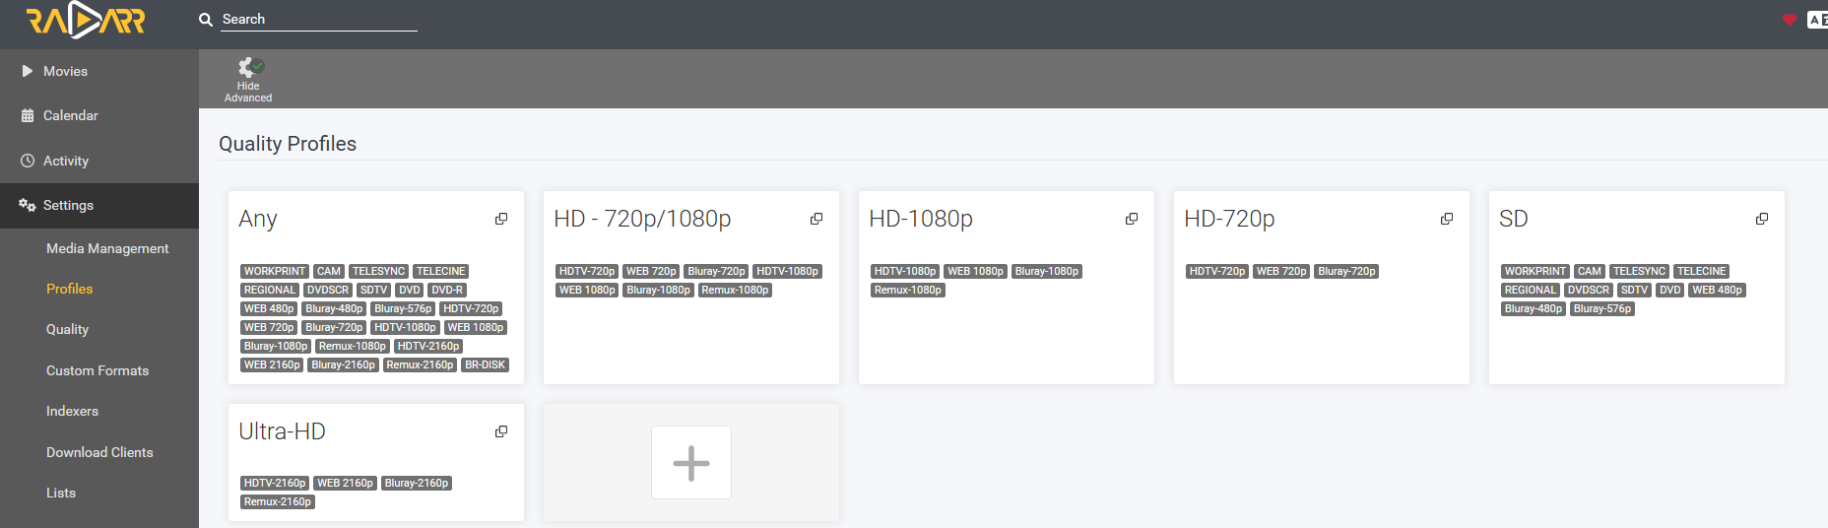The width and height of the screenshot is (1828, 528).
Task: Clone the HD - 720p/1080p profile
Action: point(816,219)
